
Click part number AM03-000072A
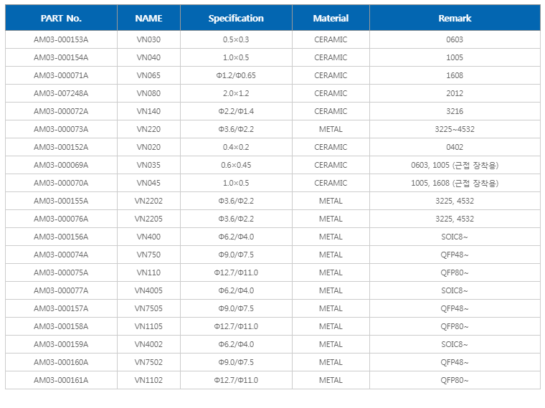coord(61,111)
